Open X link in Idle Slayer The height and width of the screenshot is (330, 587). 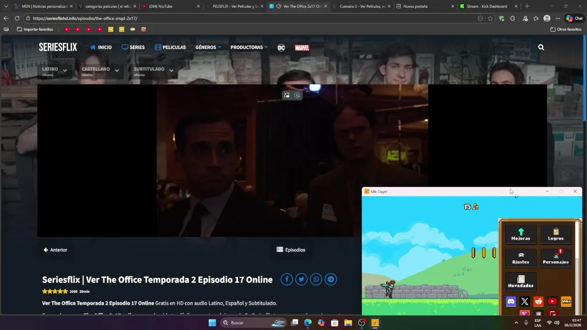(x=525, y=301)
